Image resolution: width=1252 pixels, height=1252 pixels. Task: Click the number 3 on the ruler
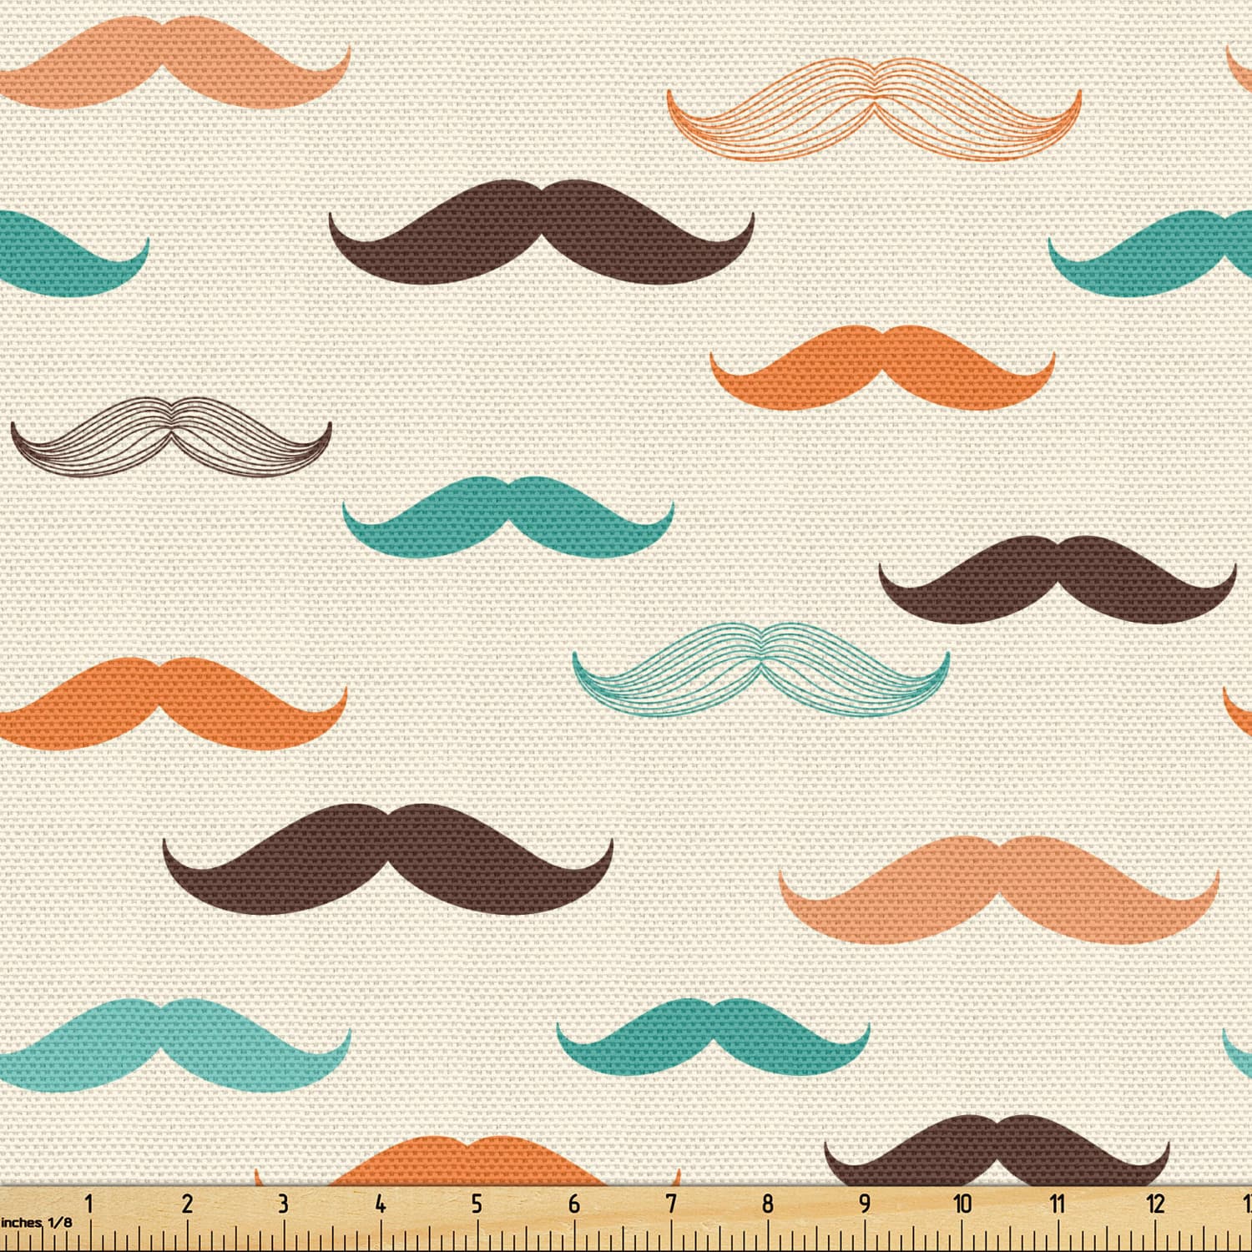[283, 1204]
